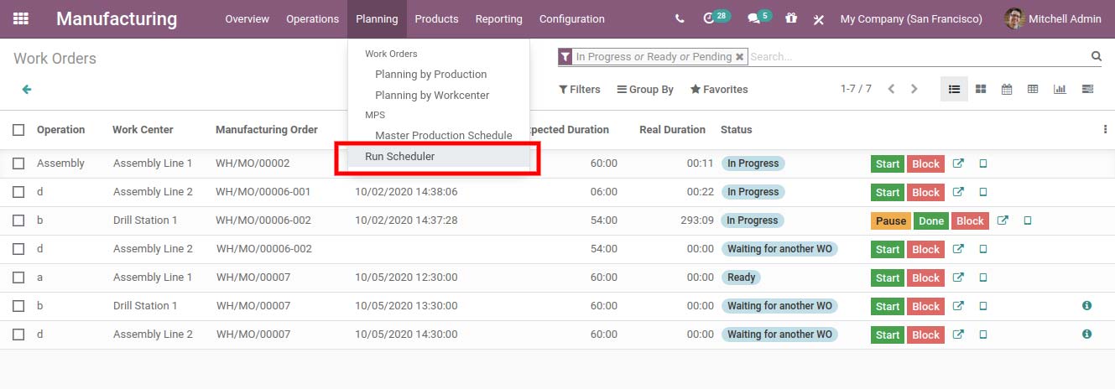Screen dimensions: 1115x389
Task: Choose Master Production Schedule menu entry
Action: [x=444, y=135]
